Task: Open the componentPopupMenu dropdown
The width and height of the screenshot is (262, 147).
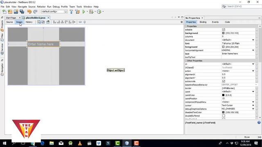Action: [x=253, y=102]
